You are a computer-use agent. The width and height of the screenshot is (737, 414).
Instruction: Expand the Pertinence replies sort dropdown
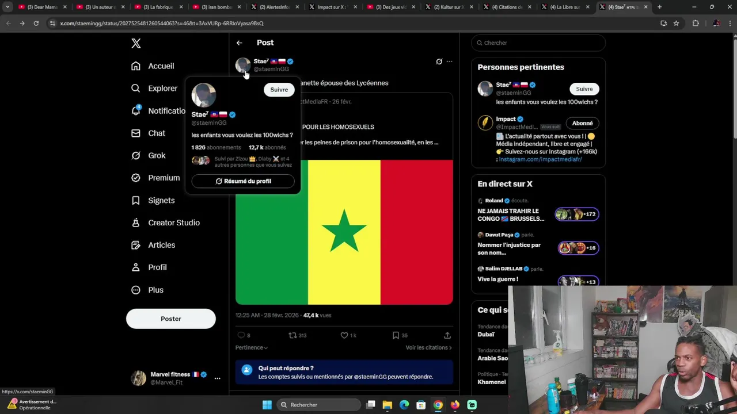pyautogui.click(x=252, y=347)
